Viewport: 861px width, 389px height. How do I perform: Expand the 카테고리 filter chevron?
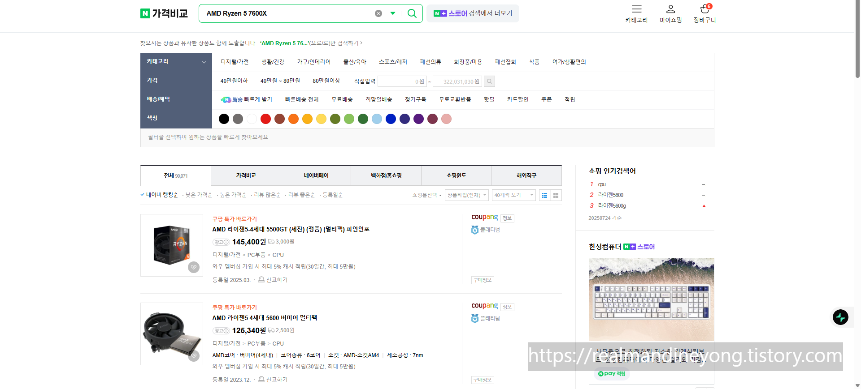pyautogui.click(x=204, y=62)
